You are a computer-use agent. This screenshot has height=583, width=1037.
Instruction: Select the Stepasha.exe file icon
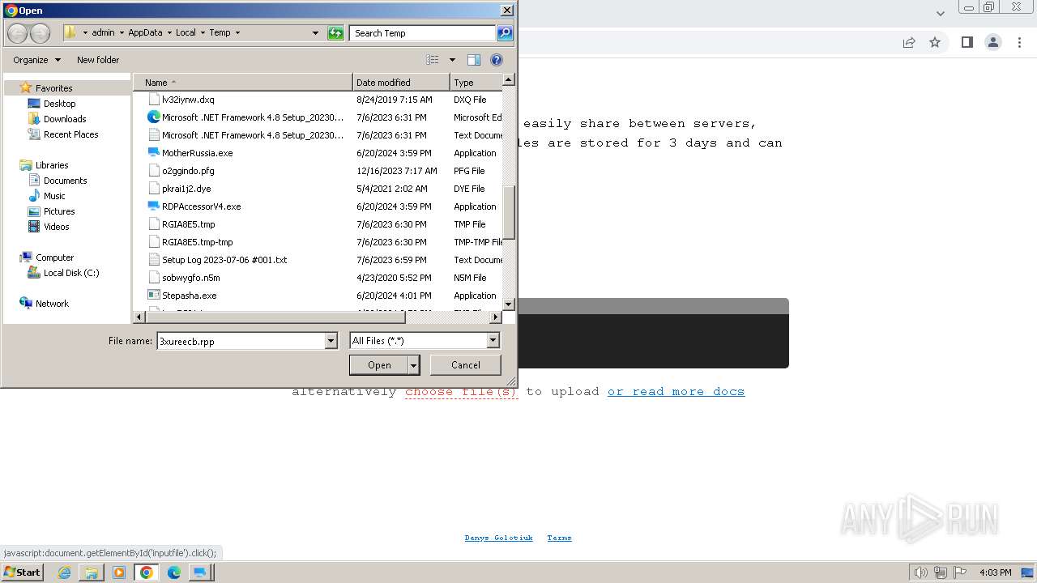pyautogui.click(x=154, y=296)
